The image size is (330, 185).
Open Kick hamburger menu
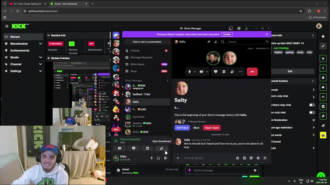point(7,26)
